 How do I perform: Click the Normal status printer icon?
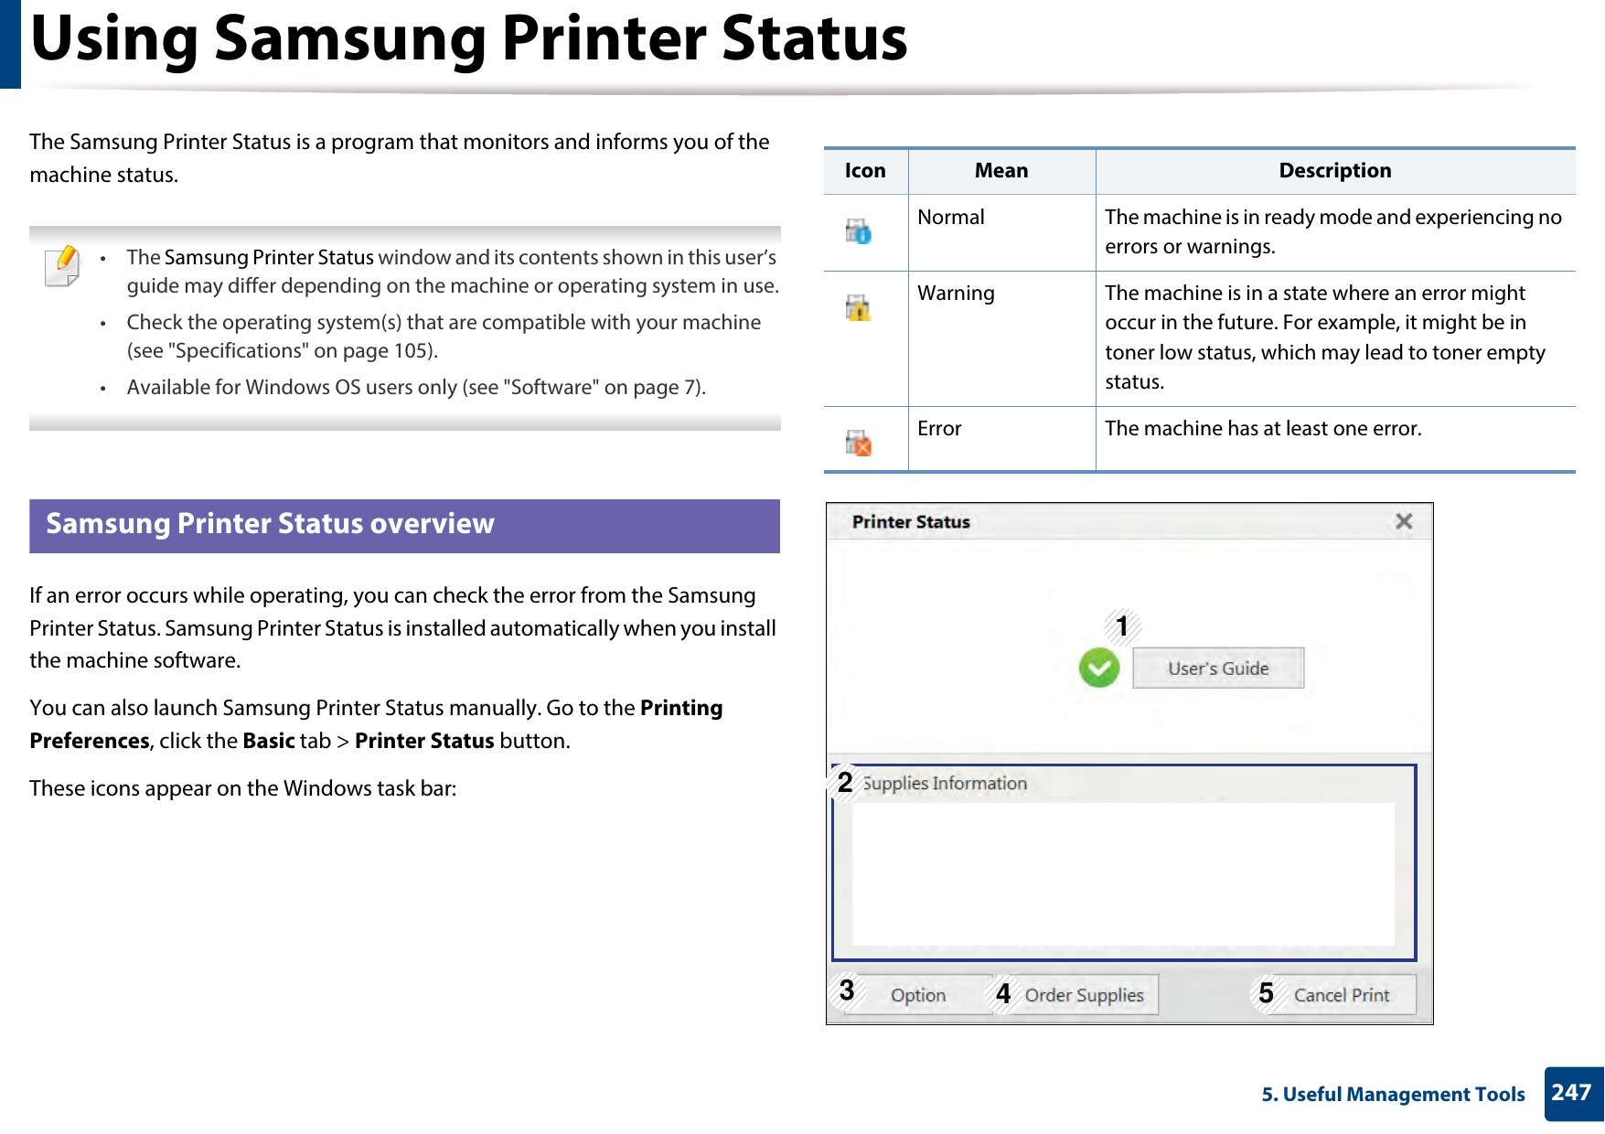(x=858, y=231)
